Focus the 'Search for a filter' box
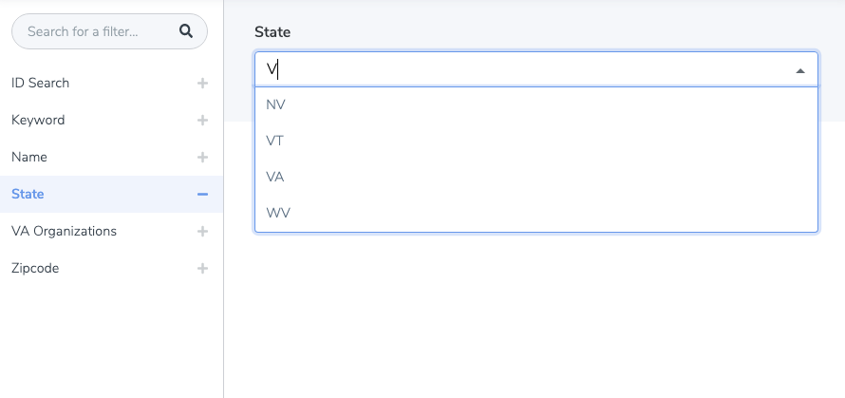845x398 pixels. coord(95,31)
